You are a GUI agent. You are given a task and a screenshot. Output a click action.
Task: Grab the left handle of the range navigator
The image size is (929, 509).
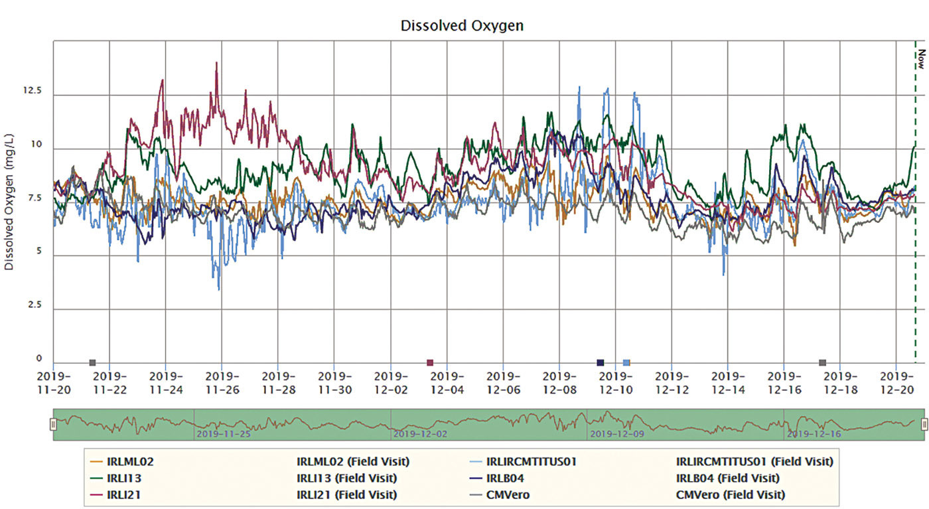pos(54,424)
